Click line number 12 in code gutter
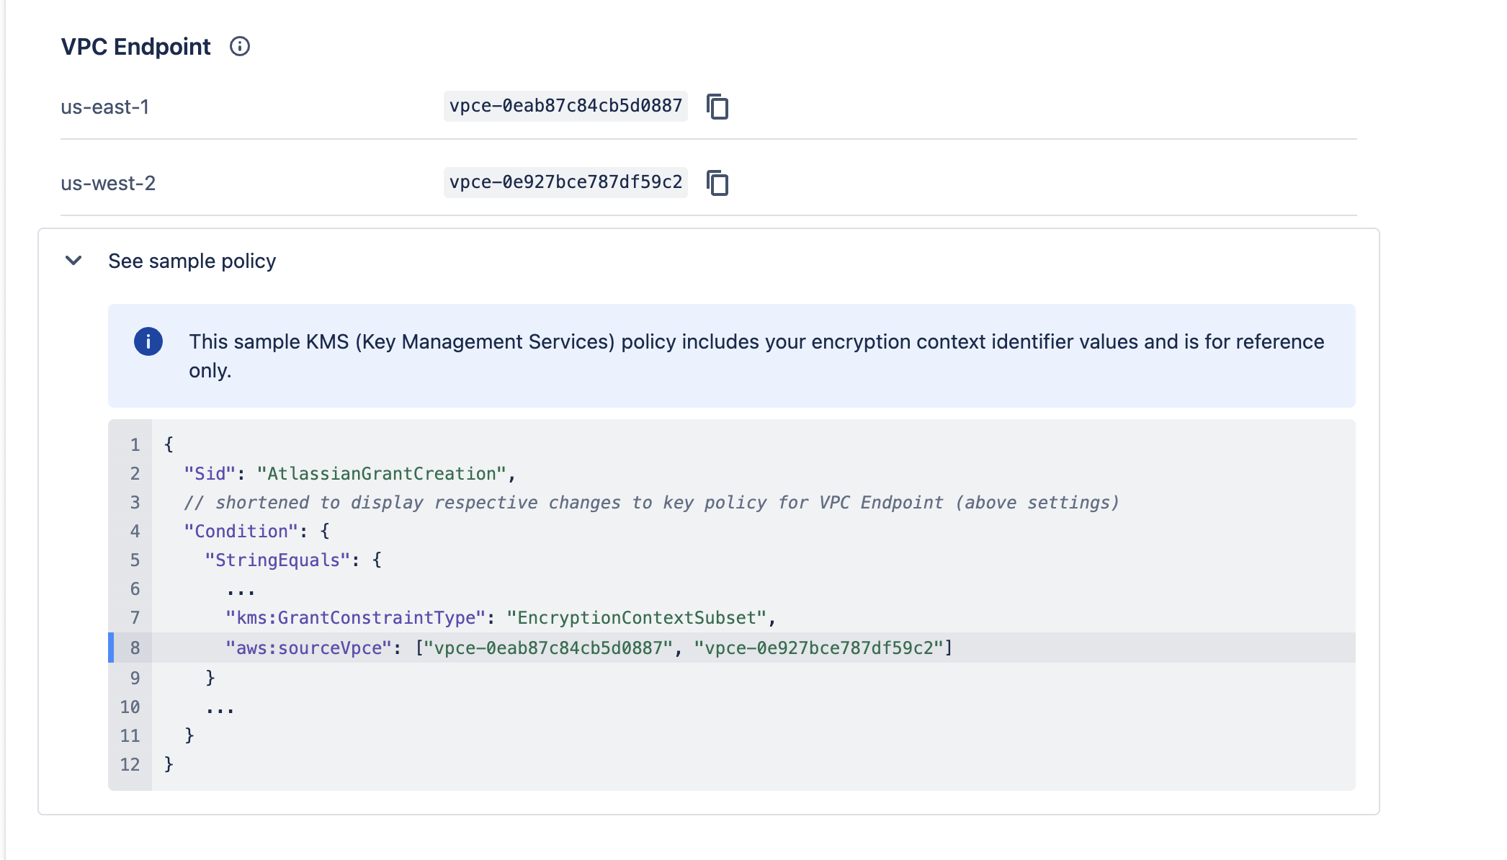Image resolution: width=1507 pixels, height=860 pixels. [x=130, y=765]
